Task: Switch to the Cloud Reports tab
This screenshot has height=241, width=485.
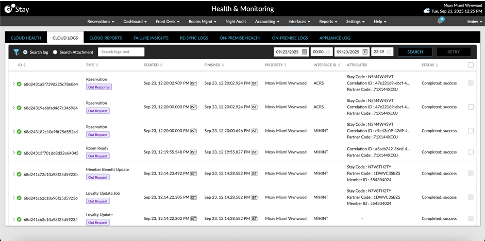Action: [106, 38]
